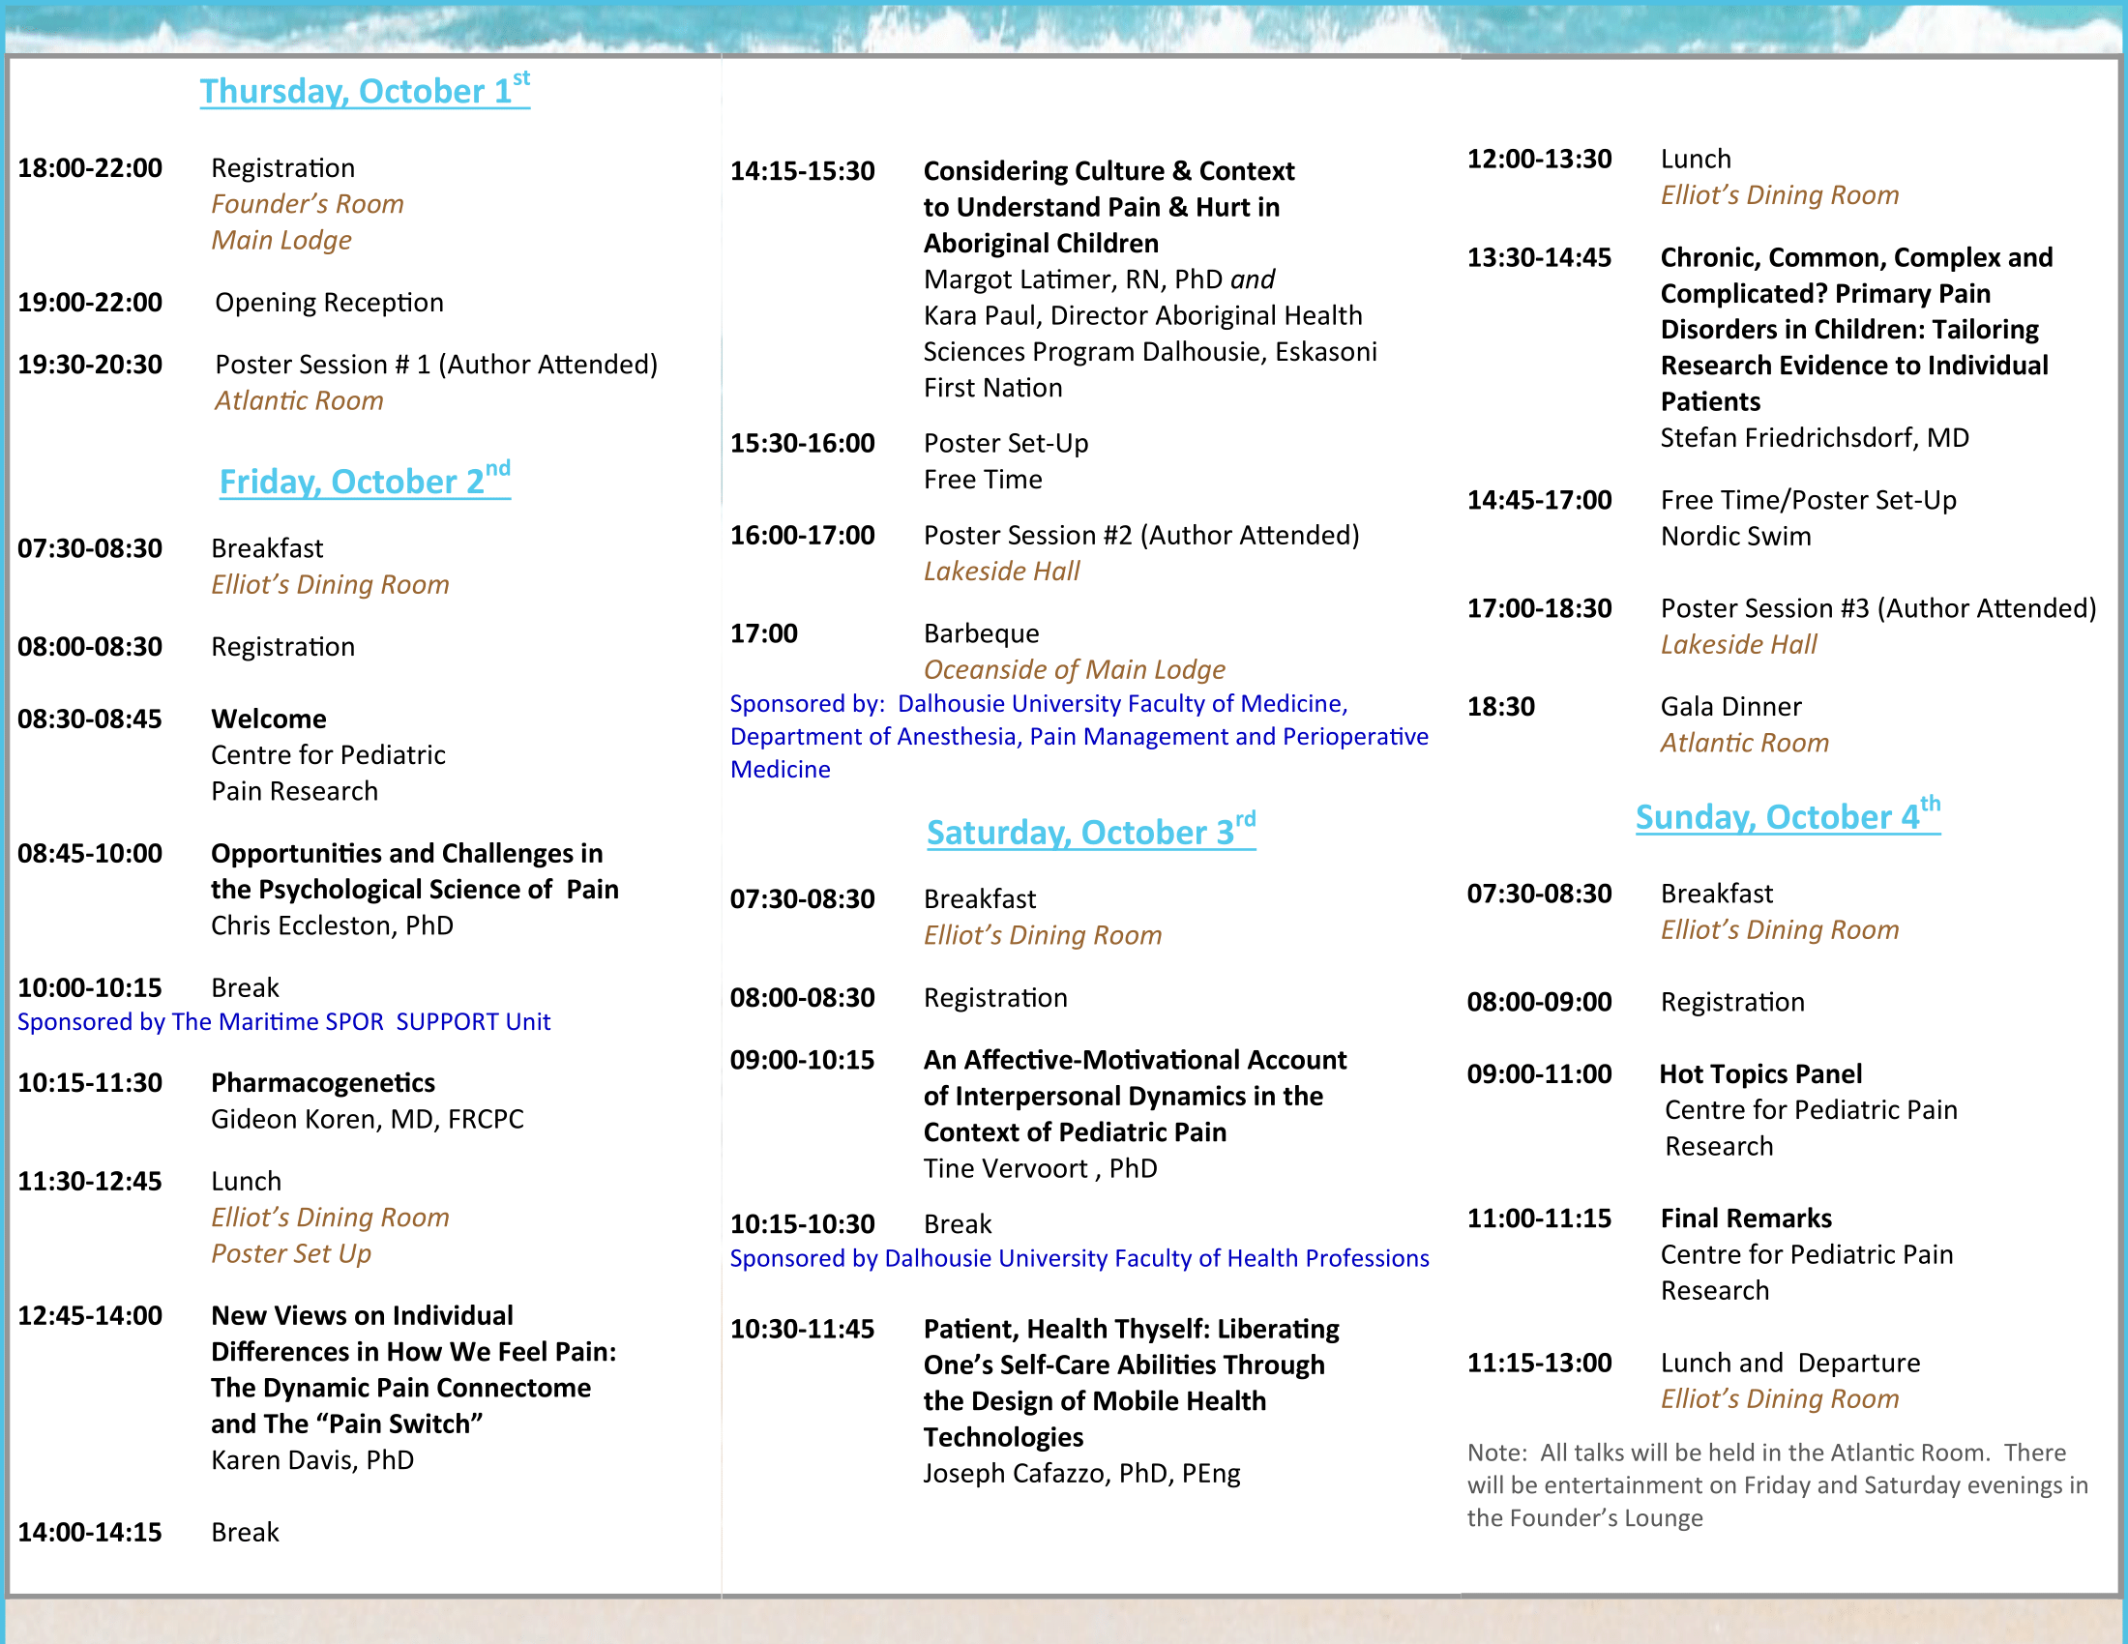Select the 'Opening Reception' entry
2128x1644 pixels.
tap(329, 302)
